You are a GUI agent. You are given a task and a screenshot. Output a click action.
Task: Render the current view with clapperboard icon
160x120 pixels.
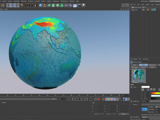coord(27,5)
